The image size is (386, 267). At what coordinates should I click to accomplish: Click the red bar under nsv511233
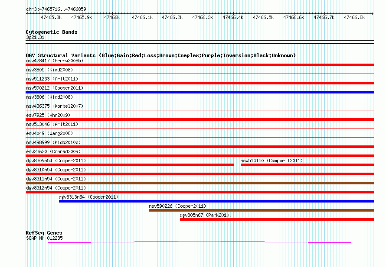pyautogui.click(x=200, y=83)
